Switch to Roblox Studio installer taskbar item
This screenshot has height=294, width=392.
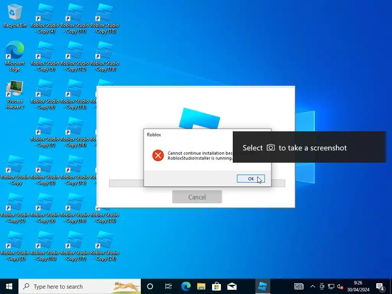(263, 286)
